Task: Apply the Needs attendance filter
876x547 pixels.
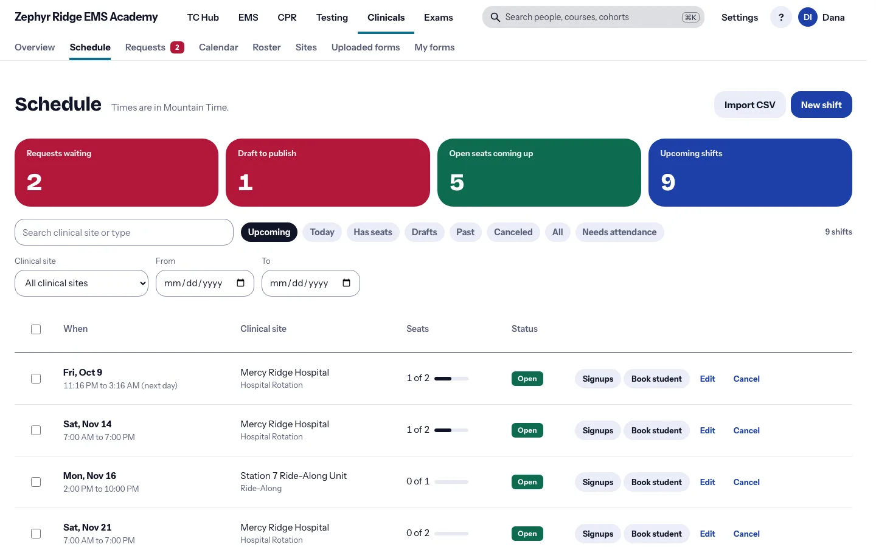Action: pos(619,232)
